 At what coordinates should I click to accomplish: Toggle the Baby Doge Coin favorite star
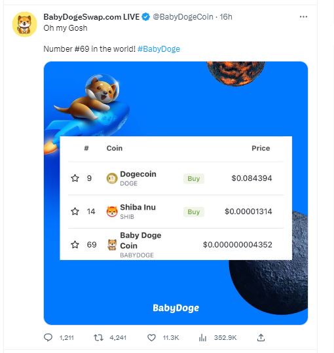[75, 244]
